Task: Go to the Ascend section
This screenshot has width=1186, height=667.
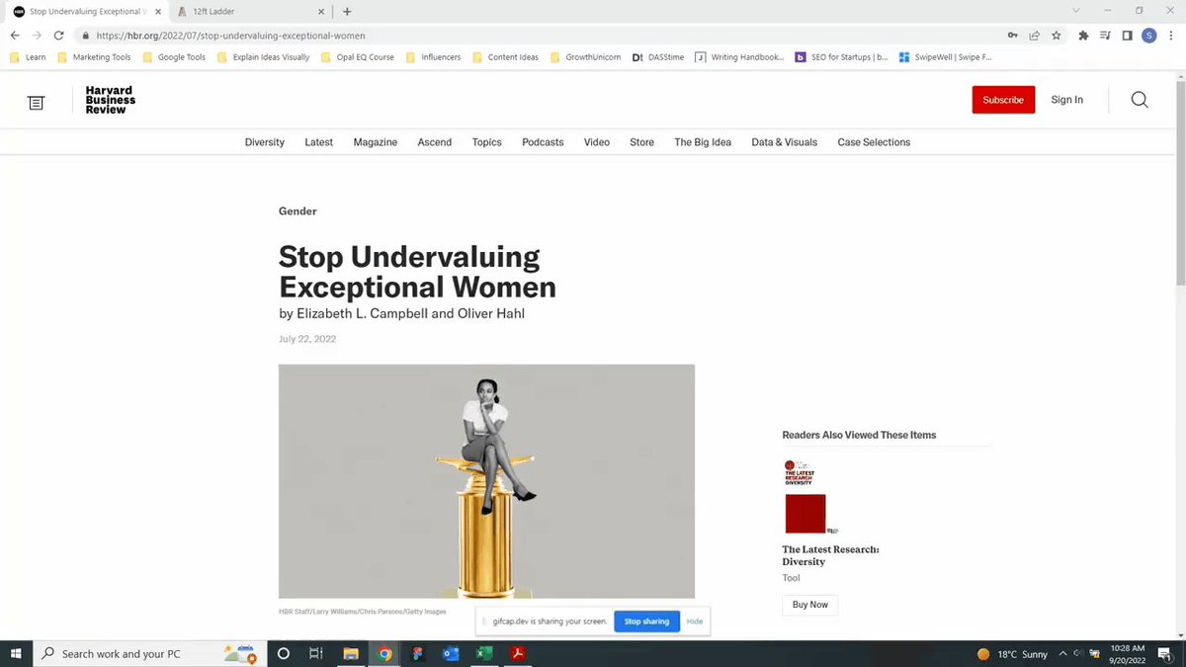Action: [434, 142]
